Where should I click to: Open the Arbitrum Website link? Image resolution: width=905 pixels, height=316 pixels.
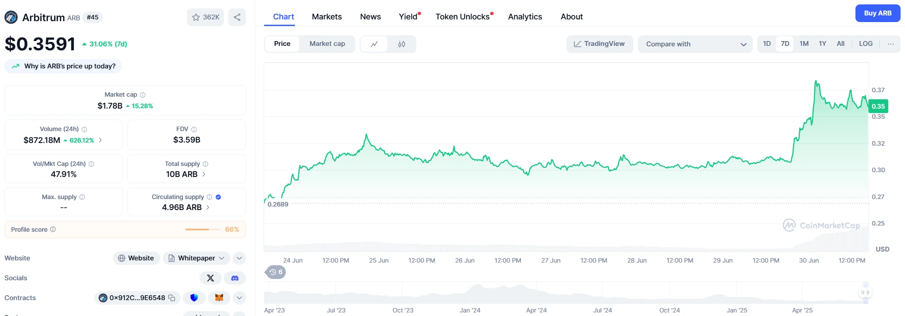[x=136, y=258]
